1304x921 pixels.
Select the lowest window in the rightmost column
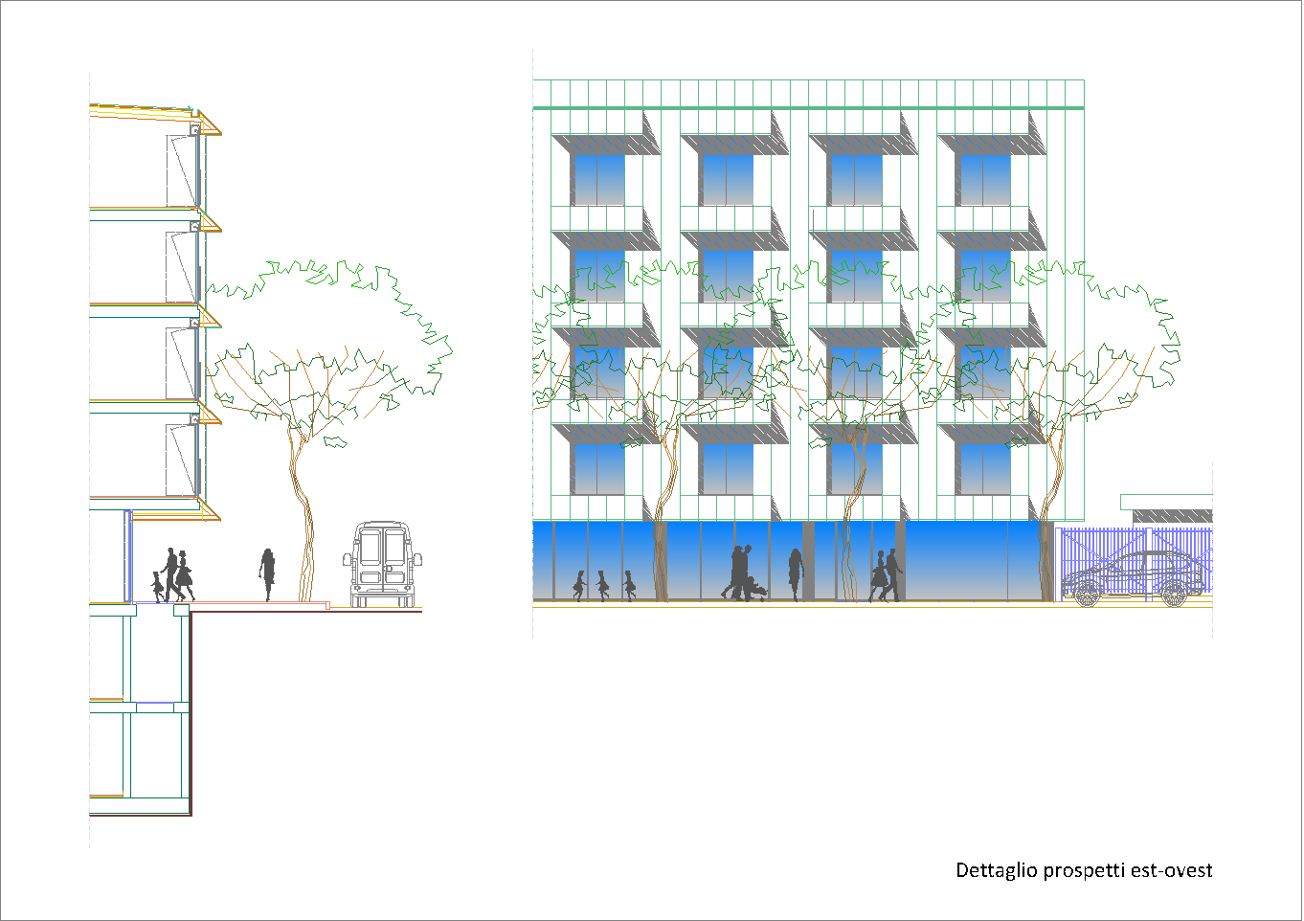tap(984, 469)
